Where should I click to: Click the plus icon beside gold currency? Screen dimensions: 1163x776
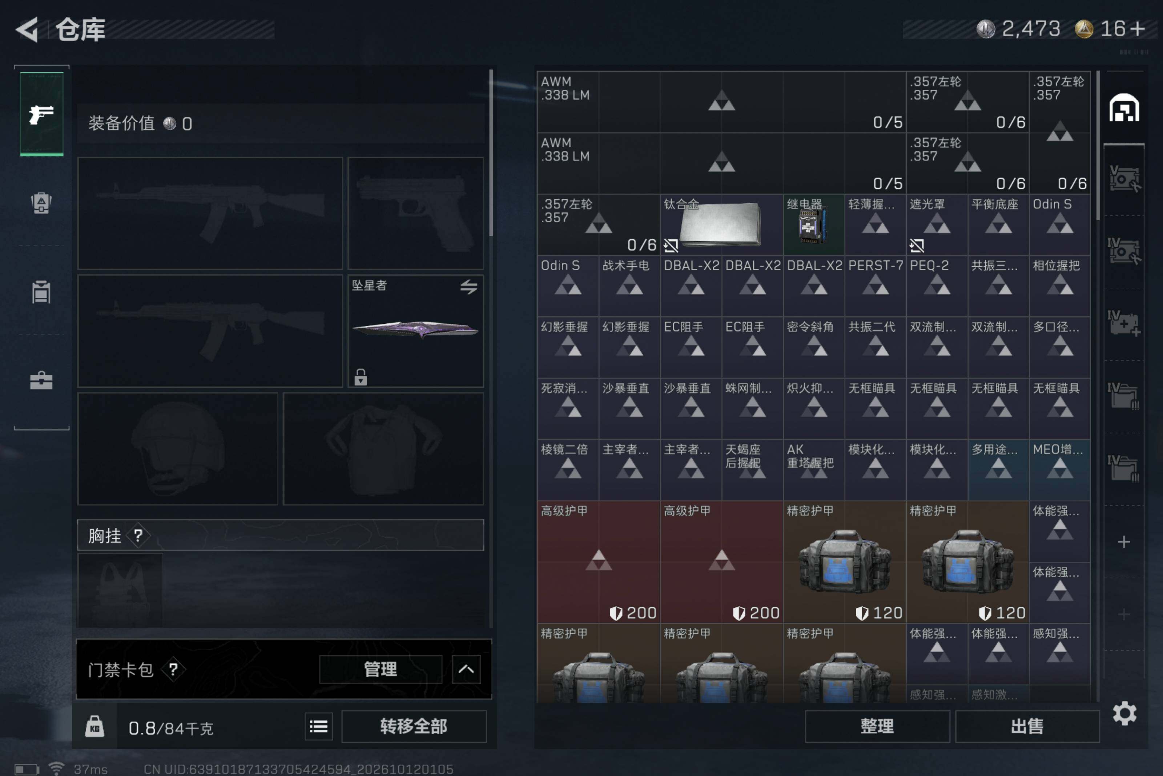pos(1138,29)
